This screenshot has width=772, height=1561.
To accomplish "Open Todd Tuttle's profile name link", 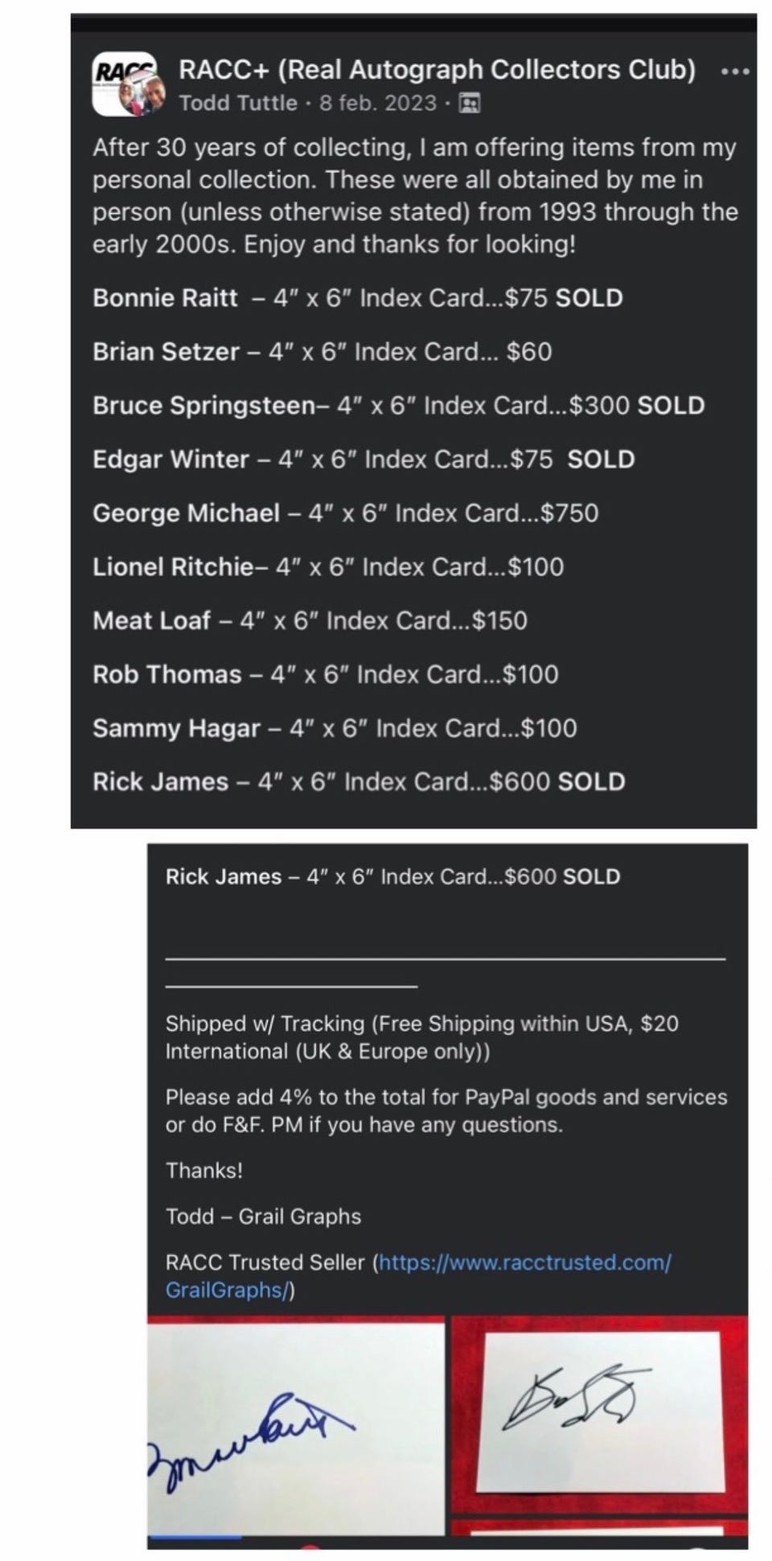I will point(238,103).
